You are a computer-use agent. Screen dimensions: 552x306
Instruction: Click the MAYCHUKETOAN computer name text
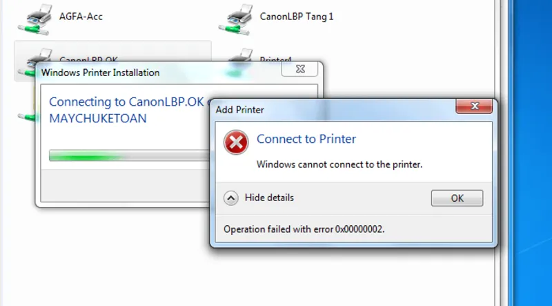(x=98, y=118)
